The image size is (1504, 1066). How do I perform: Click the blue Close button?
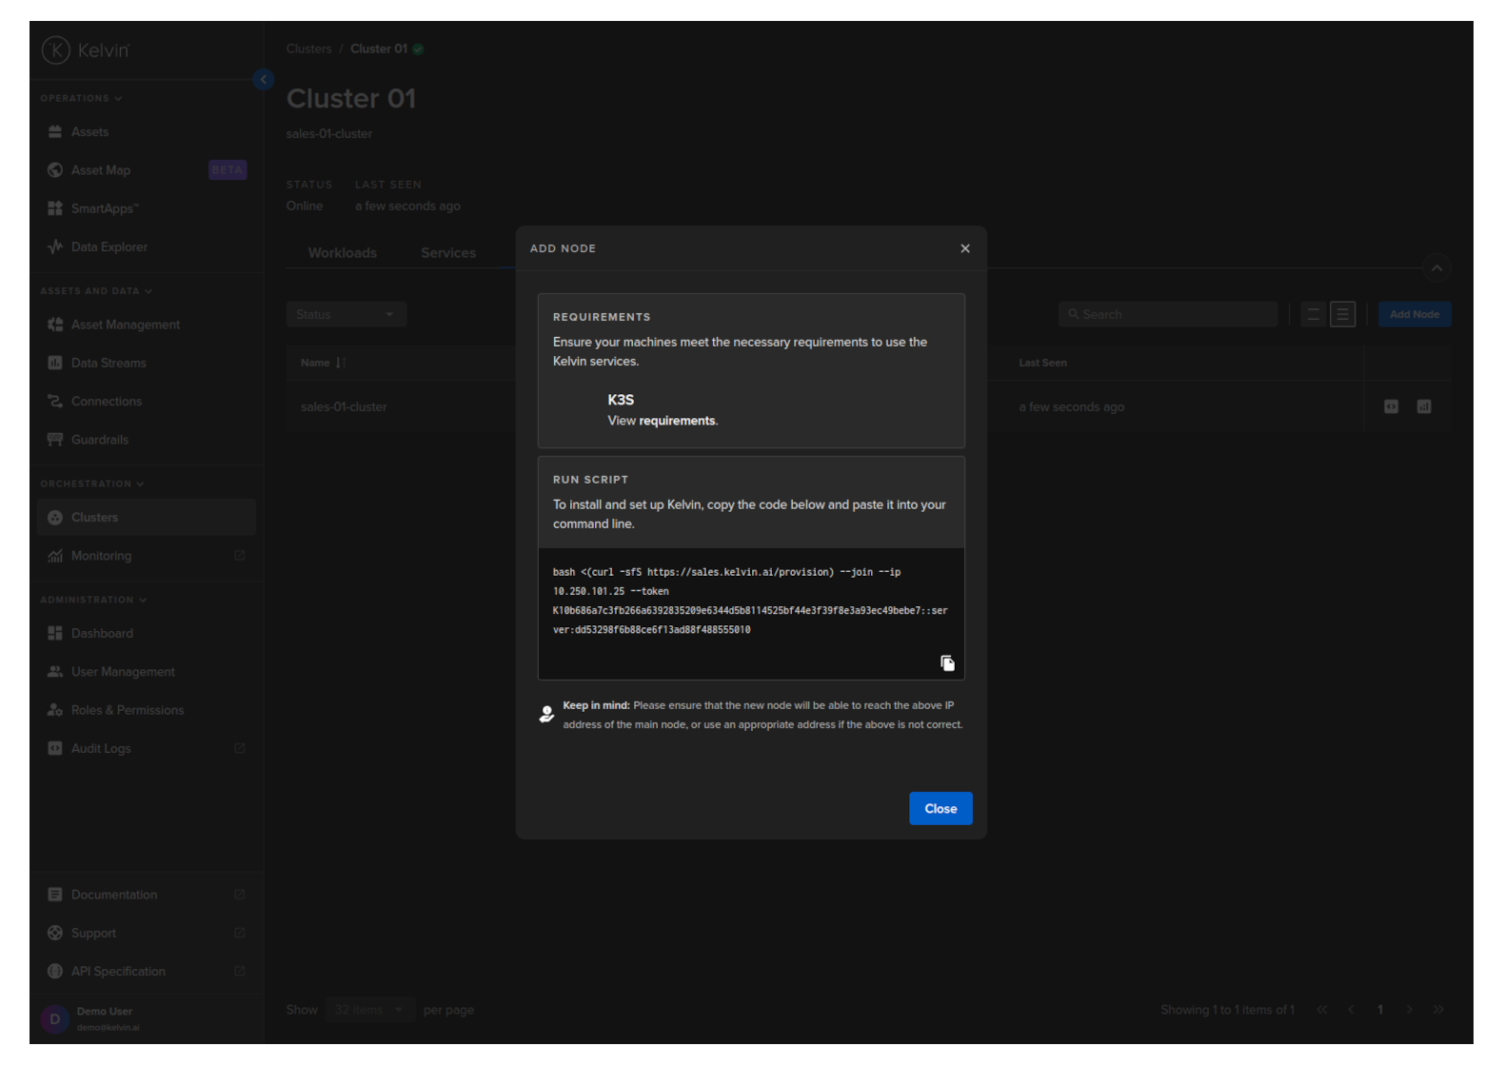940,808
